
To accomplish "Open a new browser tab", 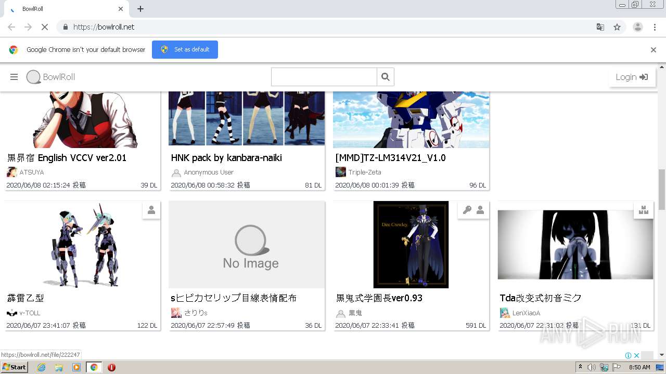I will pyautogui.click(x=140, y=9).
